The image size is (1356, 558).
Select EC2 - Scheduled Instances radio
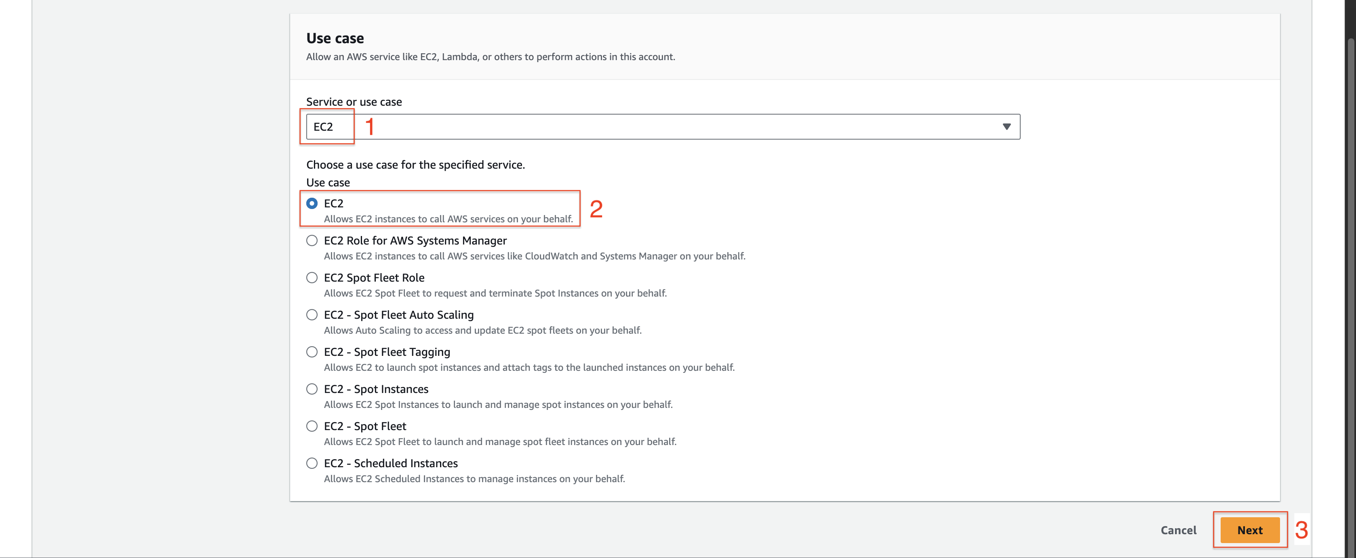click(312, 464)
